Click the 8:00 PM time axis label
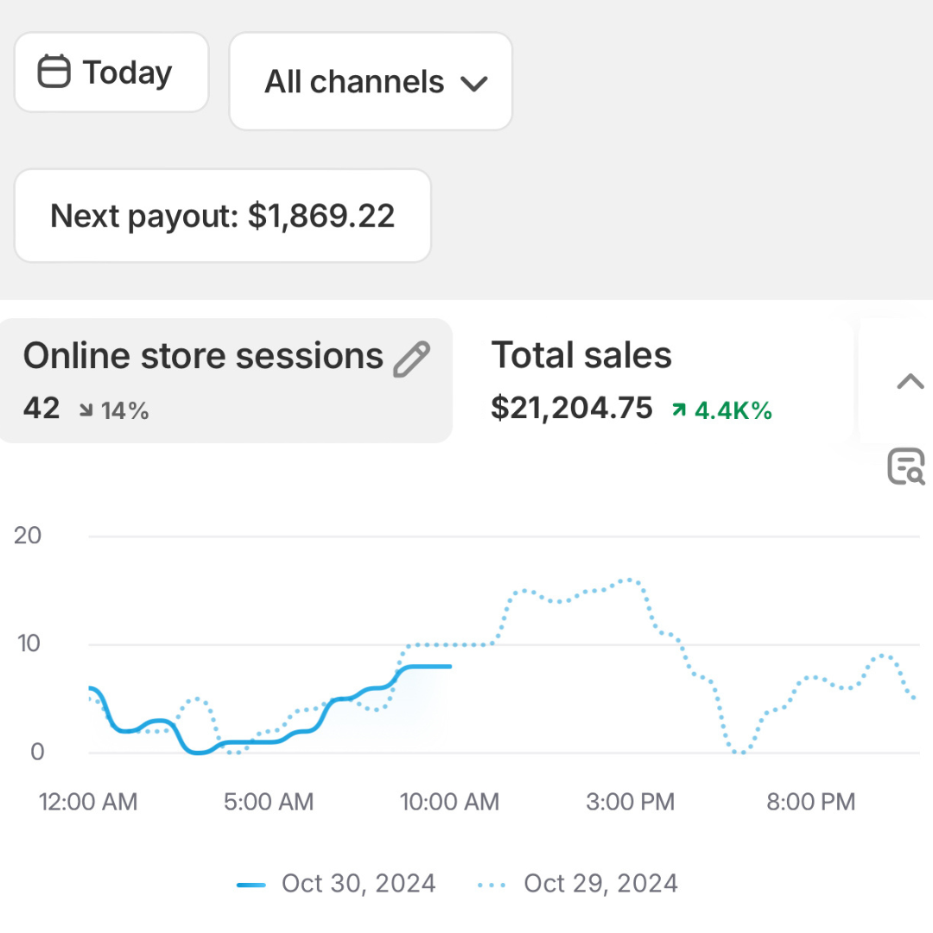Screen dimensions: 933x933 [810, 802]
